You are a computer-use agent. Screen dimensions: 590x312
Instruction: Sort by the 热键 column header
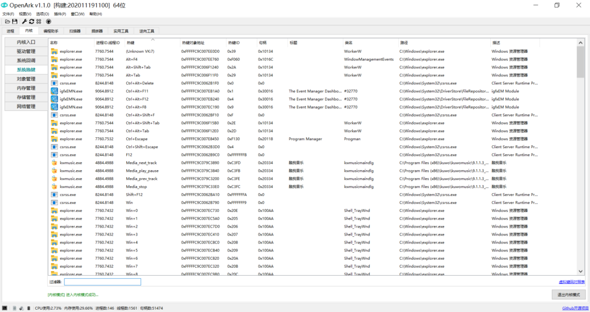click(152, 43)
